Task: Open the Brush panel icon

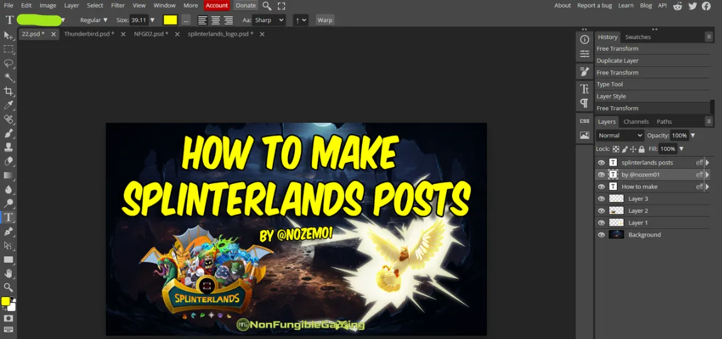Action: tap(584, 72)
